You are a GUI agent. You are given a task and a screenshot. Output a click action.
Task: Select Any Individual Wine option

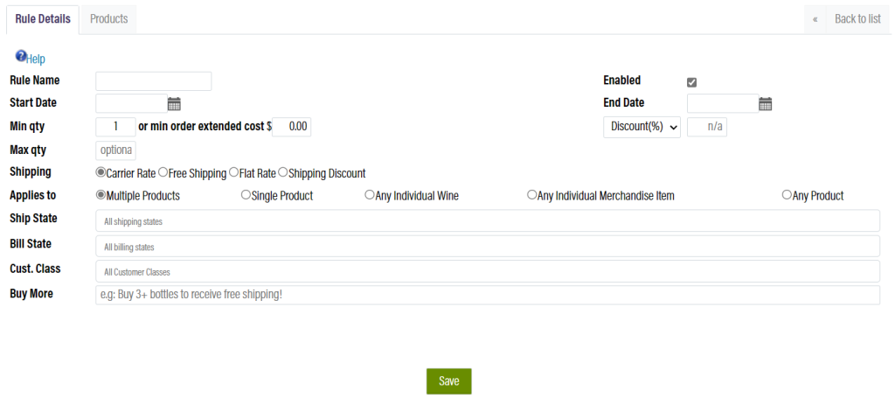click(x=370, y=196)
